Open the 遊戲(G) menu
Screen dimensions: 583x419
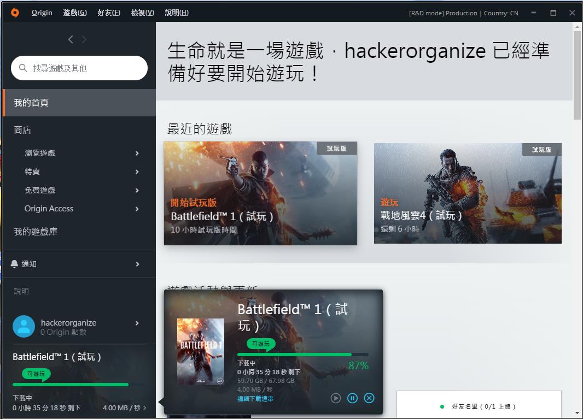click(x=74, y=12)
